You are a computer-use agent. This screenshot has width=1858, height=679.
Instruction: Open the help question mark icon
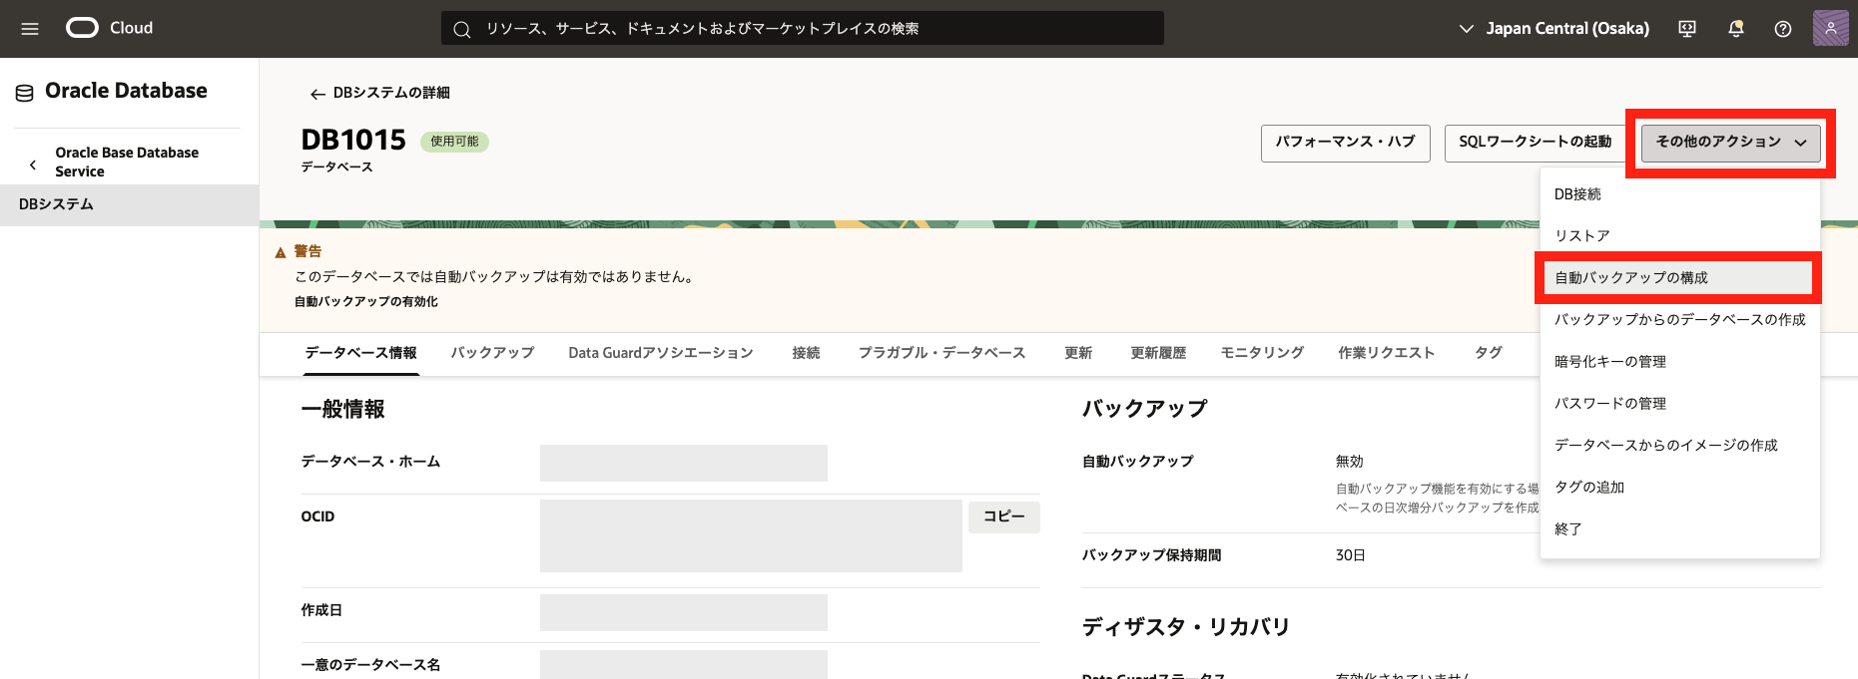coord(1782,29)
